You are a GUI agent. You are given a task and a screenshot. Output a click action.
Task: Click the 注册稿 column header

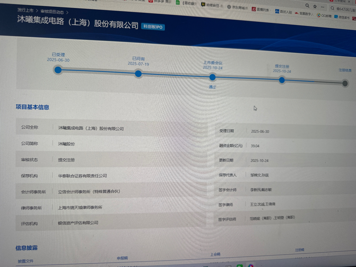coord(299,250)
